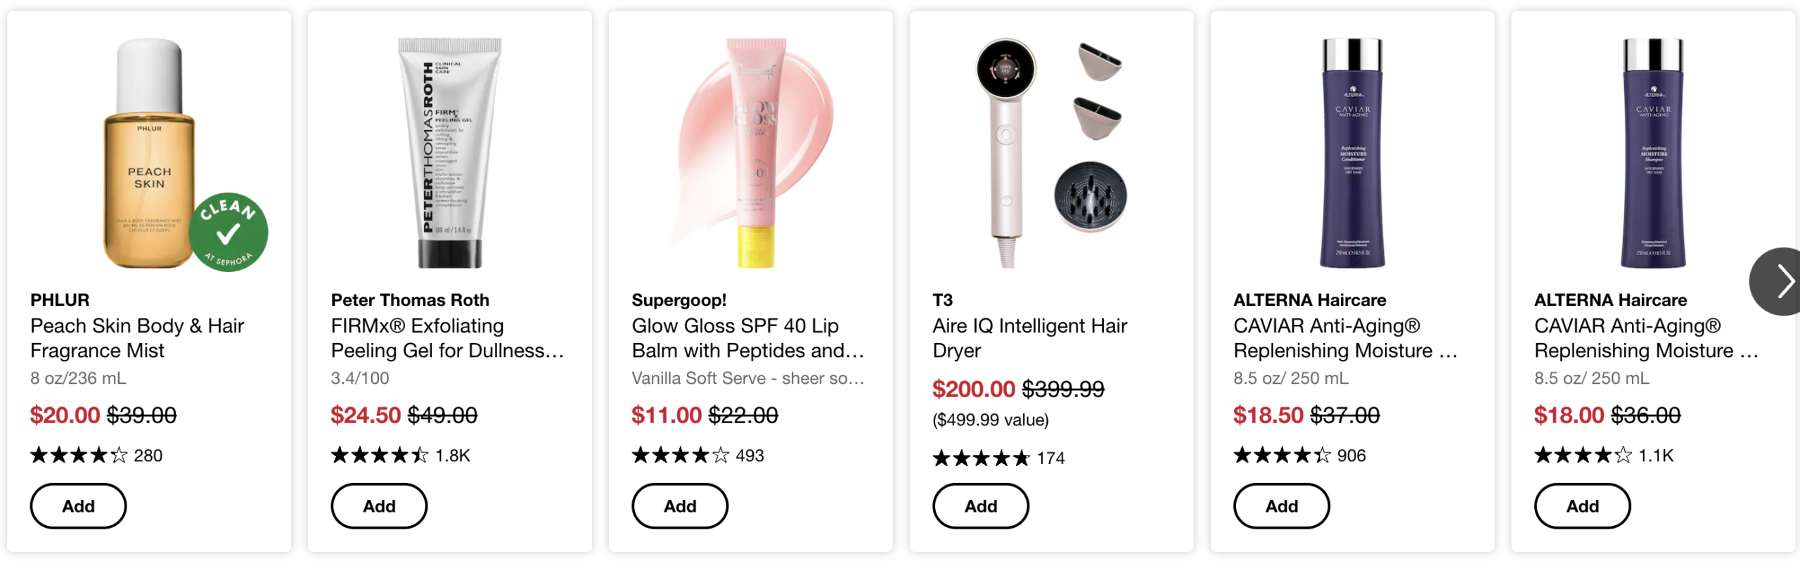Open FIRMx Exfoliating Peeling Gel title link
This screenshot has height=561, width=1800.
coord(447,338)
